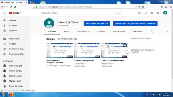This screenshot has height=97, width=173.
Task: Click НАСТРОИТЬ ВИД КАНАЛА button
Action: click(x=97, y=23)
